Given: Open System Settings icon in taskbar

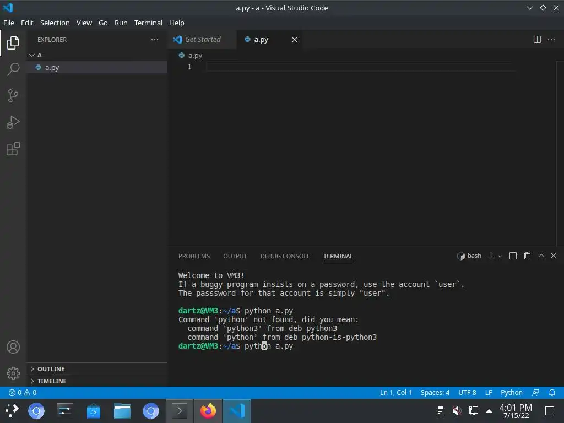Looking at the screenshot, I should tap(65, 411).
